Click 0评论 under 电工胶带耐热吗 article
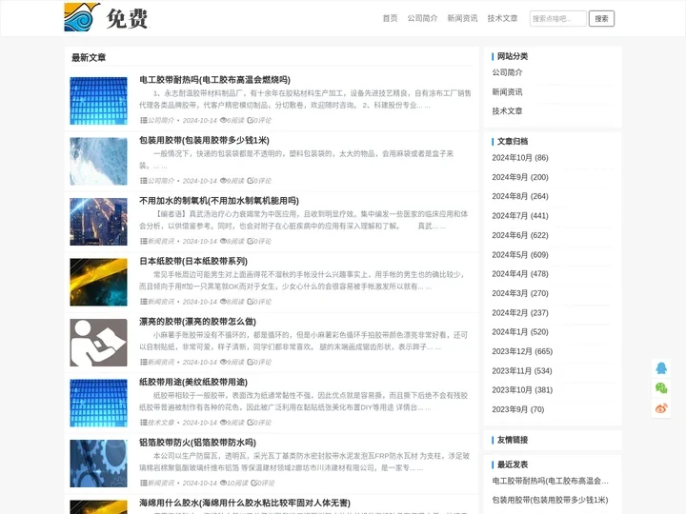 [x=259, y=120]
